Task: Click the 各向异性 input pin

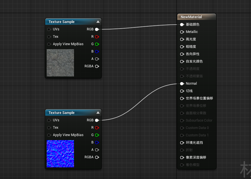Action: (x=182, y=54)
